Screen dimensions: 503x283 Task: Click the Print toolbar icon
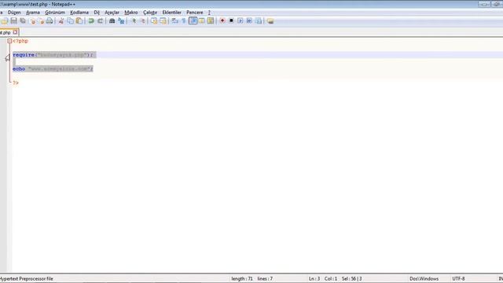(50, 21)
